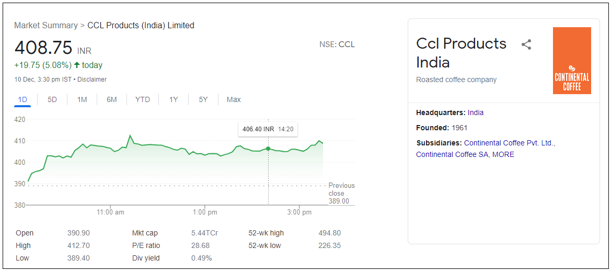Select the YTD chart tab
Image resolution: width=611 pixels, height=271 pixels.
(x=142, y=99)
